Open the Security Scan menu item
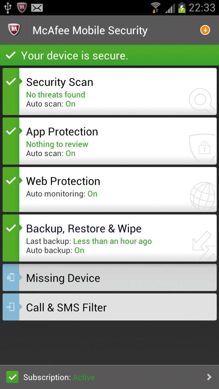 (110, 91)
